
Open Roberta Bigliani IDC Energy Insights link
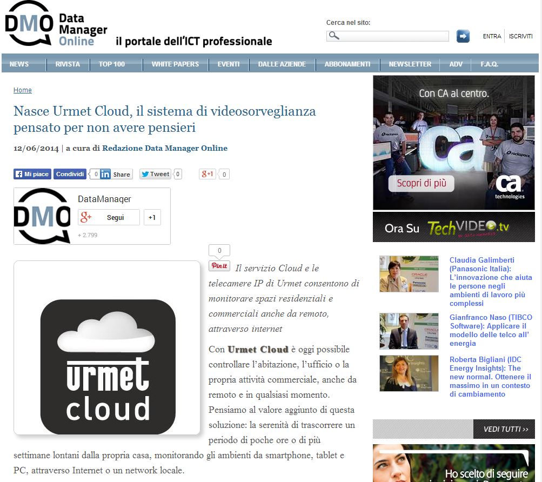(x=491, y=377)
